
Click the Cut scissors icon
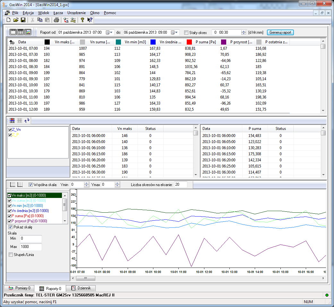(33, 20)
